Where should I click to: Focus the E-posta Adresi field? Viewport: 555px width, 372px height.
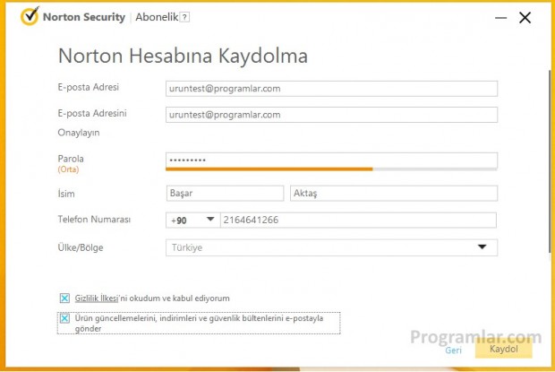click(x=331, y=89)
